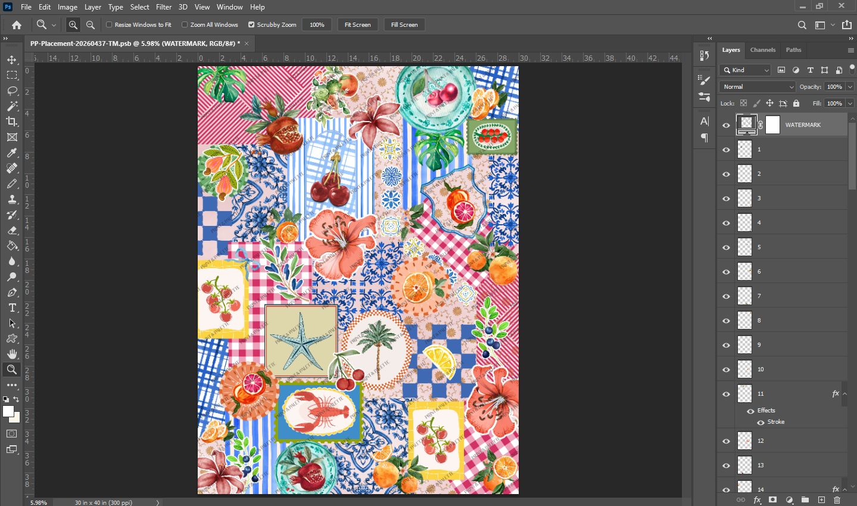The image size is (857, 506).
Task: Select the Rectangular Marquee tool
Action: 12,75
